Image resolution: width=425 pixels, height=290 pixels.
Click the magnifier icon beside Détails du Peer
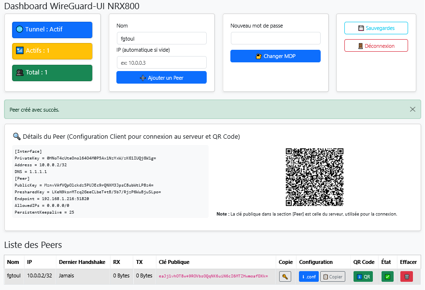coord(17,136)
